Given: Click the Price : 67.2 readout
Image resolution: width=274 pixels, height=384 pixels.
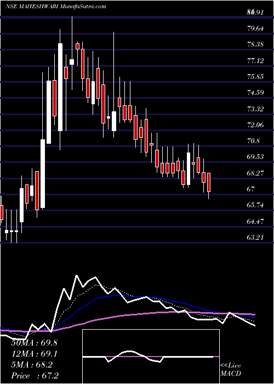Looking at the screenshot, I should click(x=35, y=376).
